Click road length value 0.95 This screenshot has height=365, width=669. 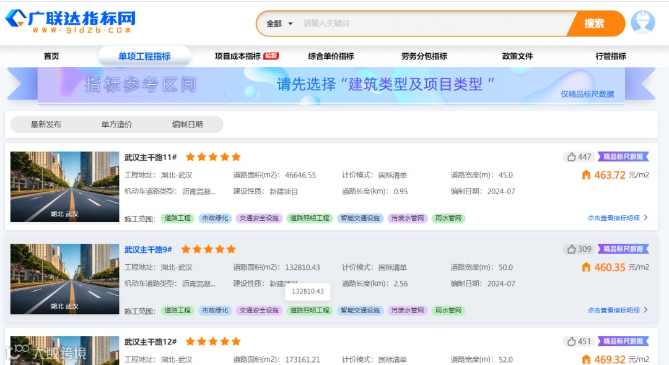pyautogui.click(x=401, y=191)
